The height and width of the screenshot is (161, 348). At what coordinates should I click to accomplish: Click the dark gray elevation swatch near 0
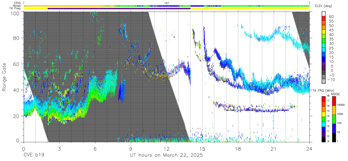click(324, 72)
